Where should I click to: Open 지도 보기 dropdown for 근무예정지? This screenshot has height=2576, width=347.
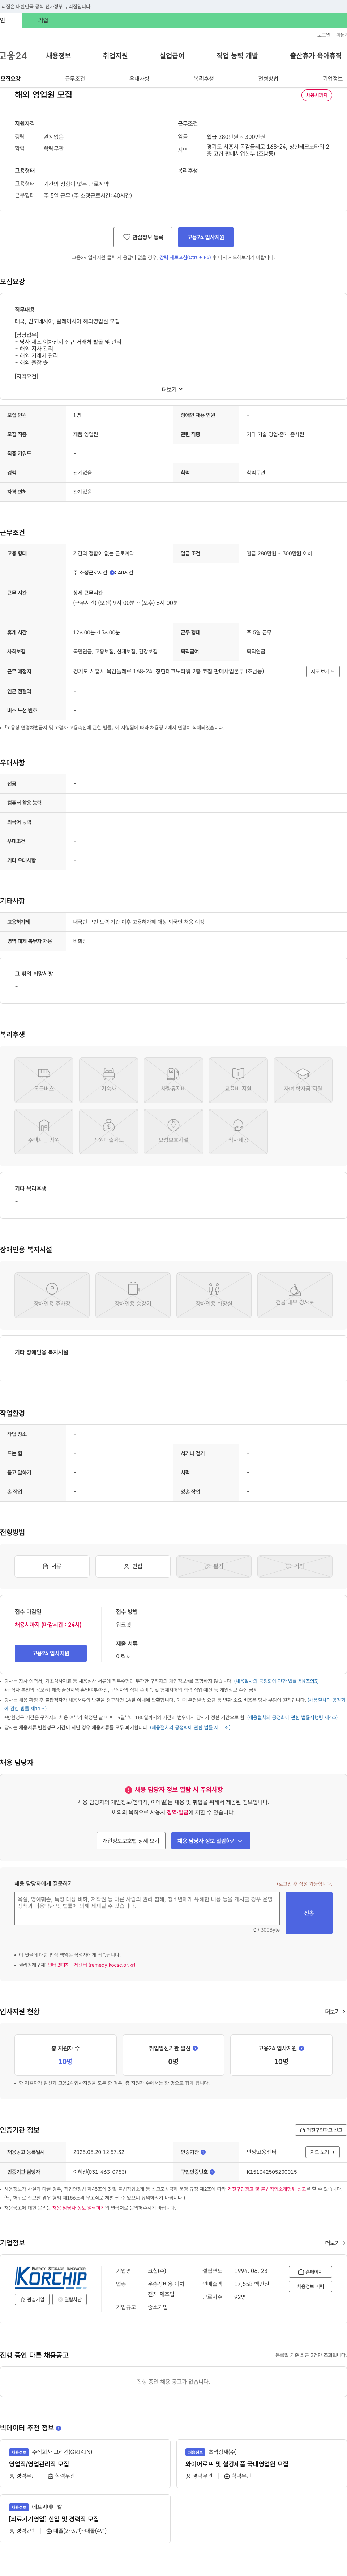[x=322, y=671]
